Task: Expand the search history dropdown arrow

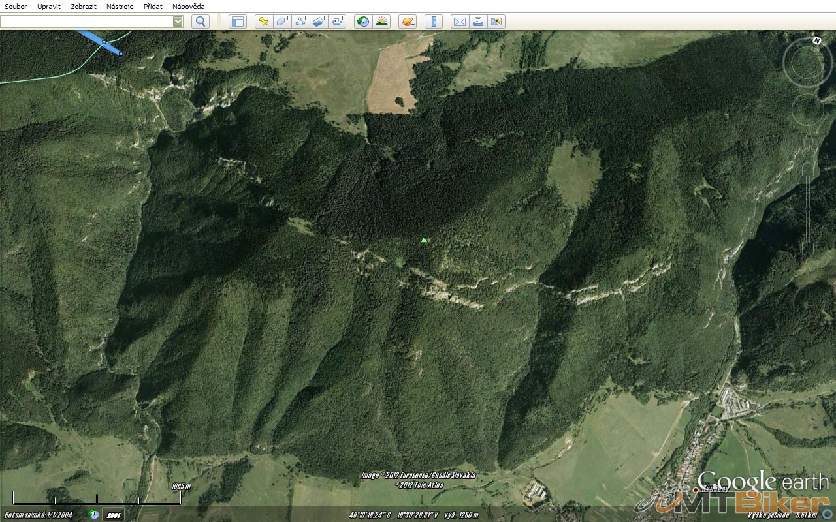Action: point(178,22)
